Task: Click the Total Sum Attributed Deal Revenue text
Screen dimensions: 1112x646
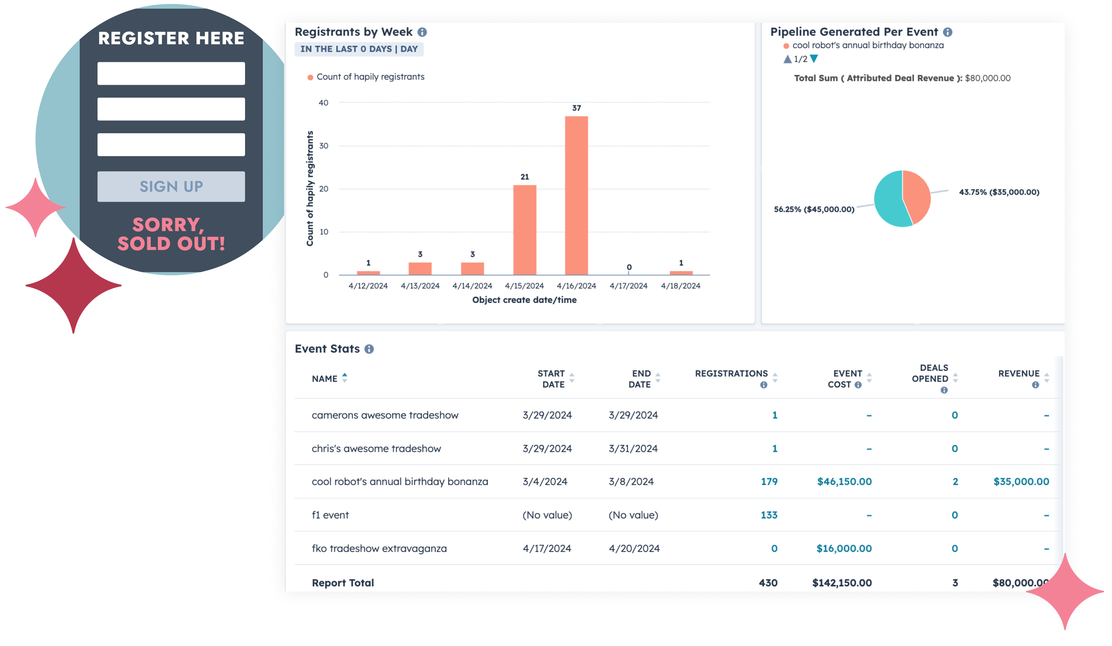Action: 902,78
